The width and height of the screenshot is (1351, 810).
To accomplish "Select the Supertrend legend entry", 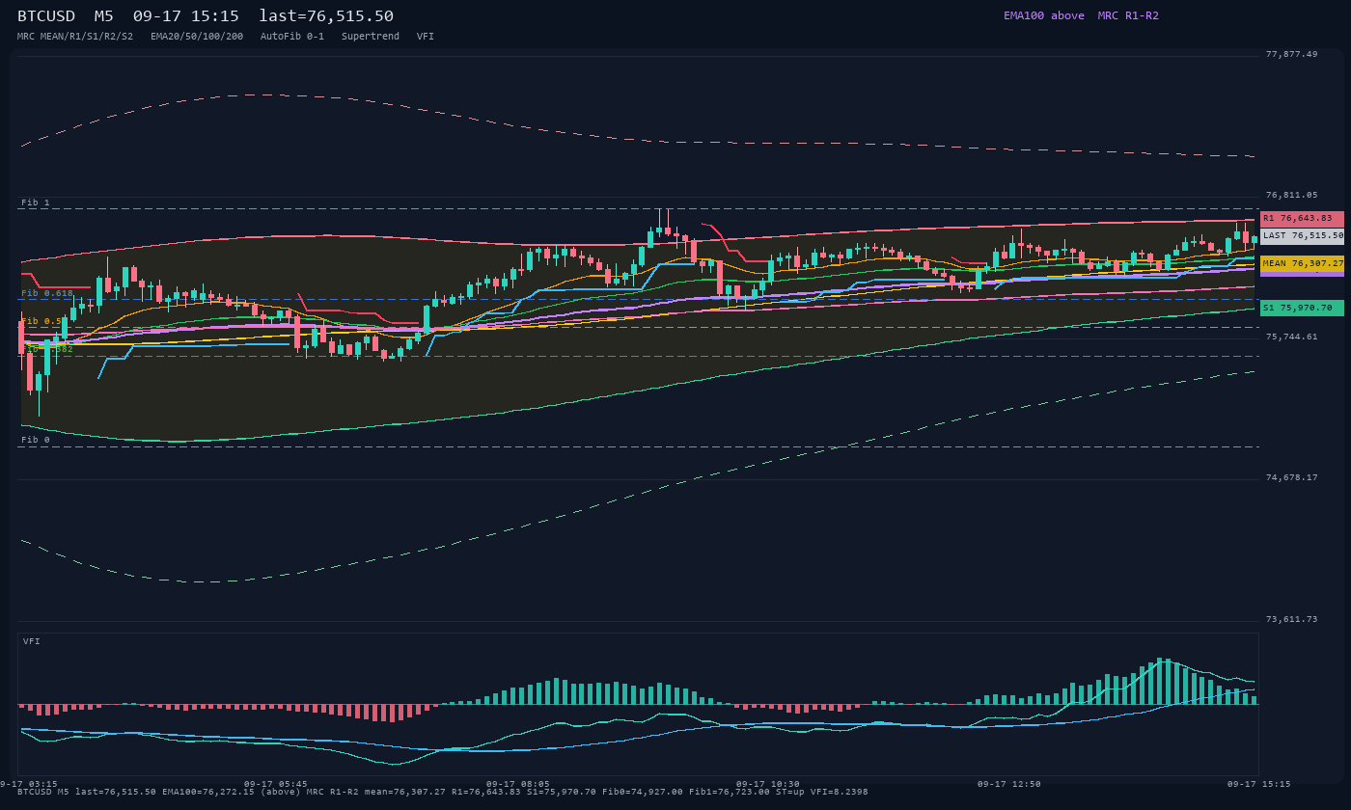I will (x=371, y=37).
